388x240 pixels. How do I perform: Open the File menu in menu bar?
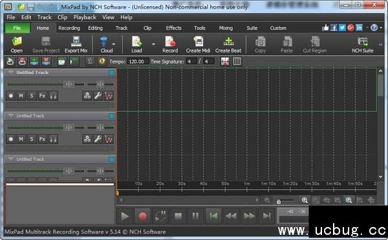tap(11, 17)
